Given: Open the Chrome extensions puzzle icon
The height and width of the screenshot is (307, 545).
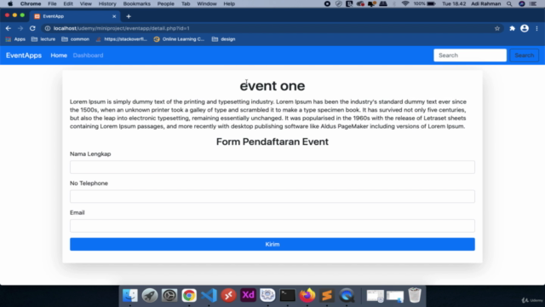Looking at the screenshot, I should coord(512,28).
